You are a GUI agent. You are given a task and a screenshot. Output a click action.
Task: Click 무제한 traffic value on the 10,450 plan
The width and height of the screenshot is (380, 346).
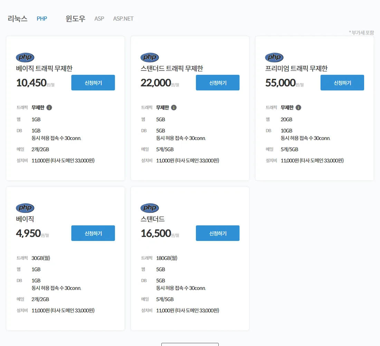tap(38, 107)
